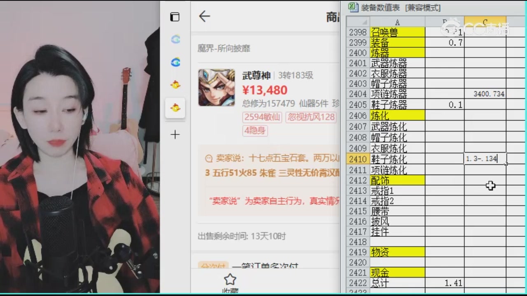Click the 武尊神 character avatar thumbnail

217,88
